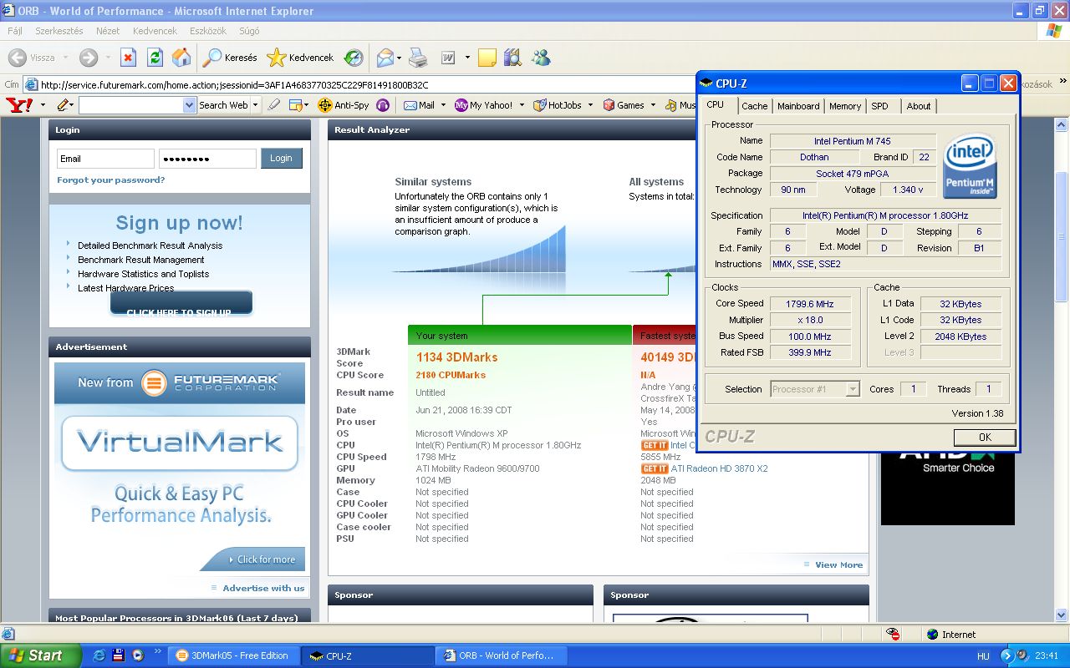Refresh the page with green arrows icon
Viewport: 1070px width, 668px height.
pos(155,58)
